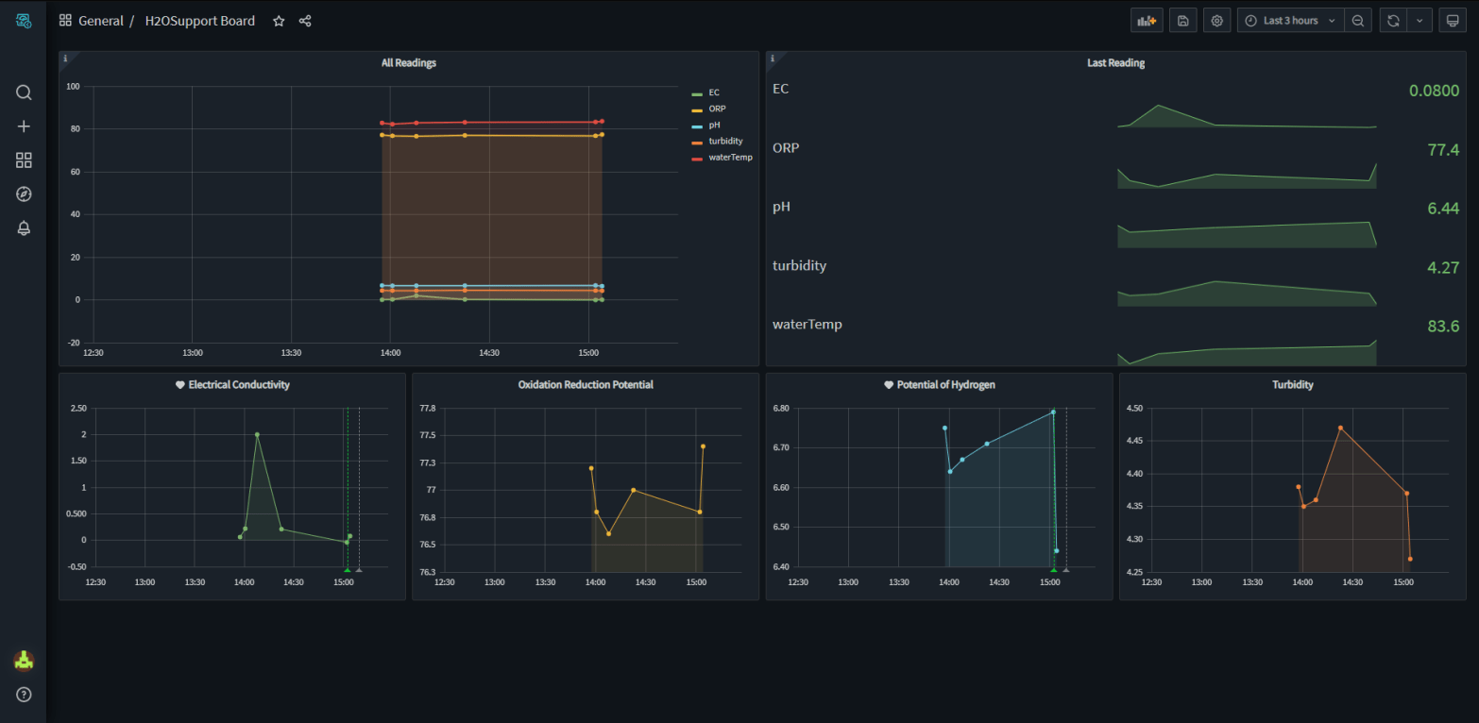The height and width of the screenshot is (723, 1479).
Task: Save the dashboard with the save icon
Action: (x=1182, y=21)
